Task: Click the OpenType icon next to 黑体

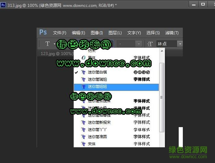Action: coord(83,58)
